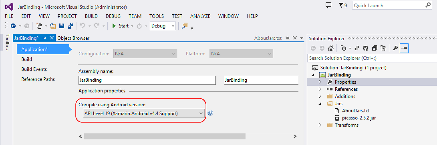Viewport: 437px width, 145px height.
Task: Expand the References node
Action: point(320,89)
